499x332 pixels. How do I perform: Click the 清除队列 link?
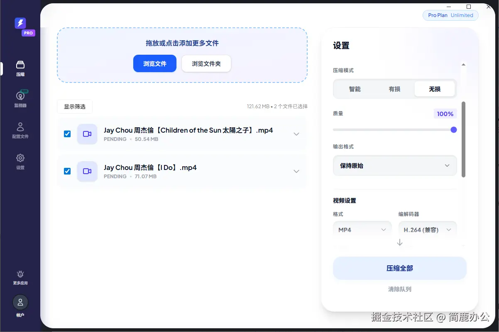[x=400, y=289]
